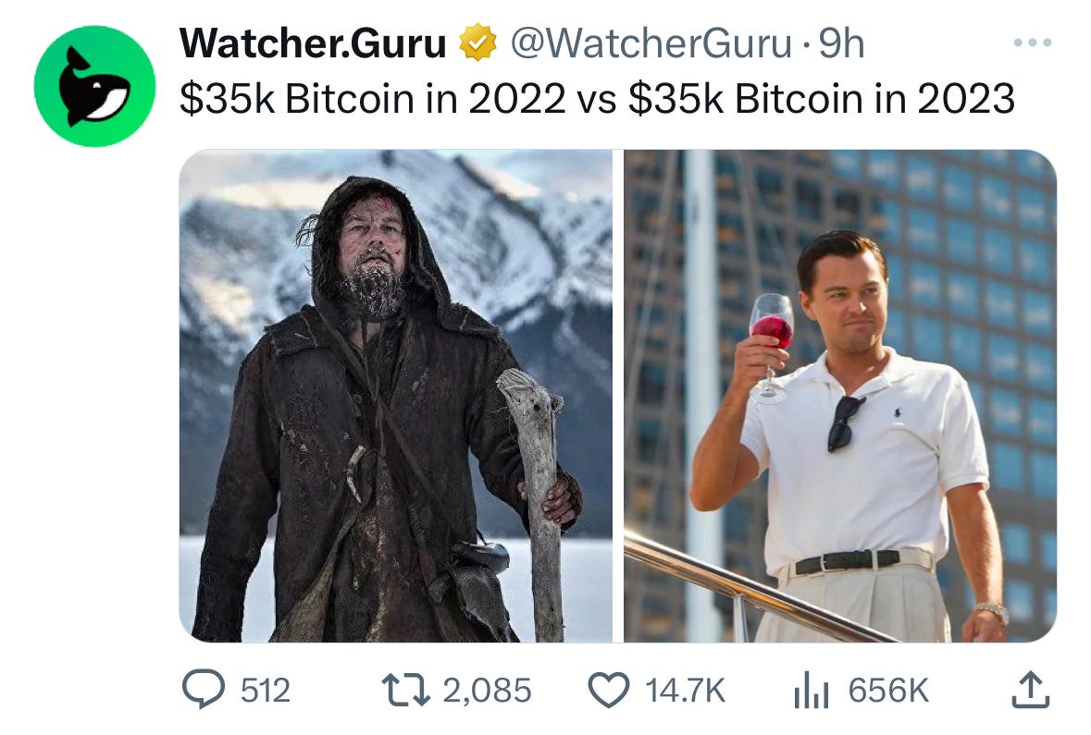Screen dimensions: 1091x735
Task: Open the three-dot more options menu
Action: click(x=1033, y=43)
